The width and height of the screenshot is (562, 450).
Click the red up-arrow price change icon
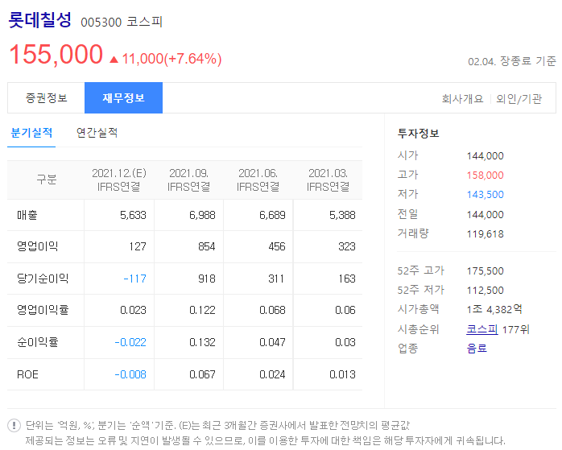tap(114, 59)
